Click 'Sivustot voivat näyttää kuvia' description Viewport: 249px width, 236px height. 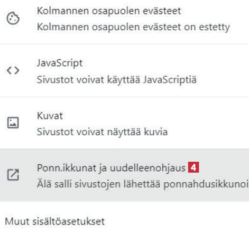pyautogui.click(x=102, y=132)
